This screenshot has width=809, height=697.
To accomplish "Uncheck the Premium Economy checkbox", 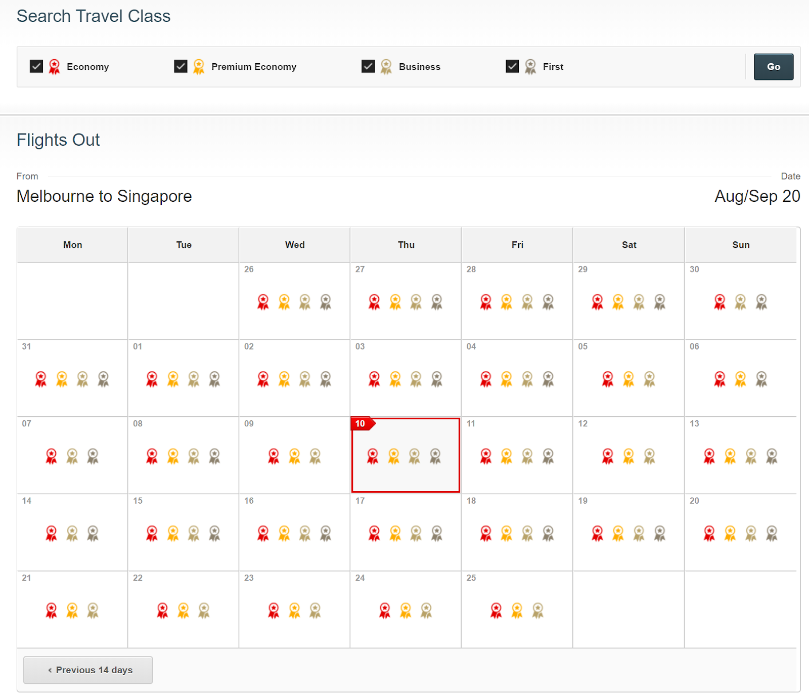I will [181, 66].
